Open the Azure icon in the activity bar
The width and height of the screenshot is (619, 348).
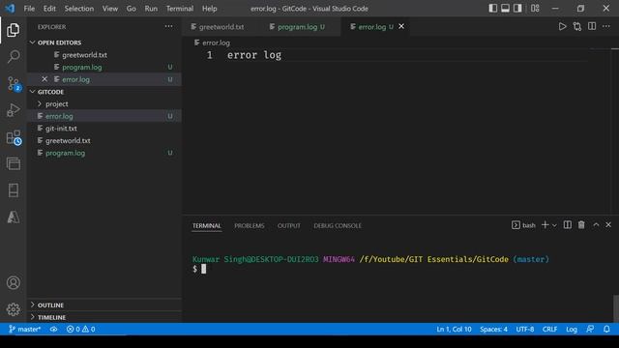13,217
